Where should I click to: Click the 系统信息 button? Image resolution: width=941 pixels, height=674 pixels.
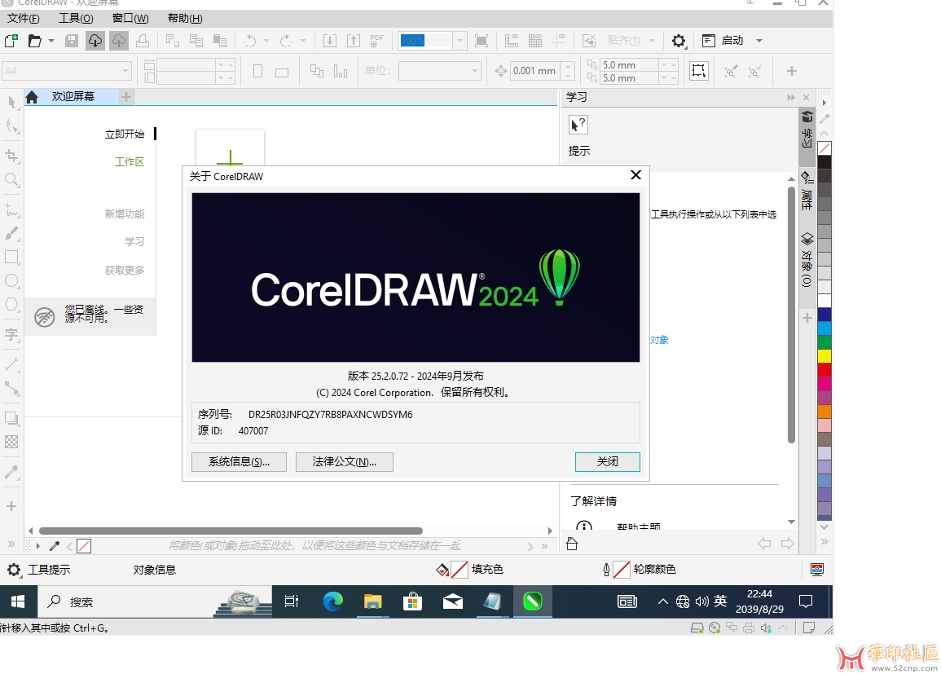coord(239,461)
